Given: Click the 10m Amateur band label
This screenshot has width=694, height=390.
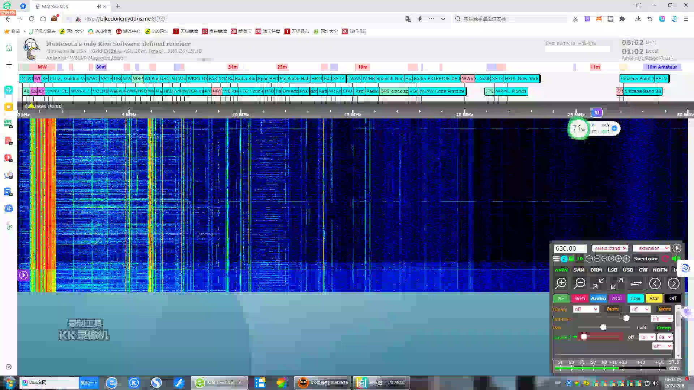Looking at the screenshot, I should [x=662, y=67].
